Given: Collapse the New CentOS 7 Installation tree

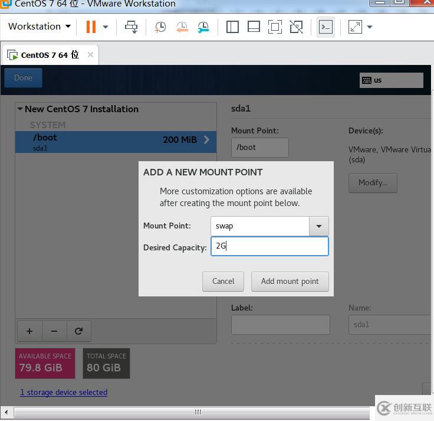Looking at the screenshot, I should 20,109.
